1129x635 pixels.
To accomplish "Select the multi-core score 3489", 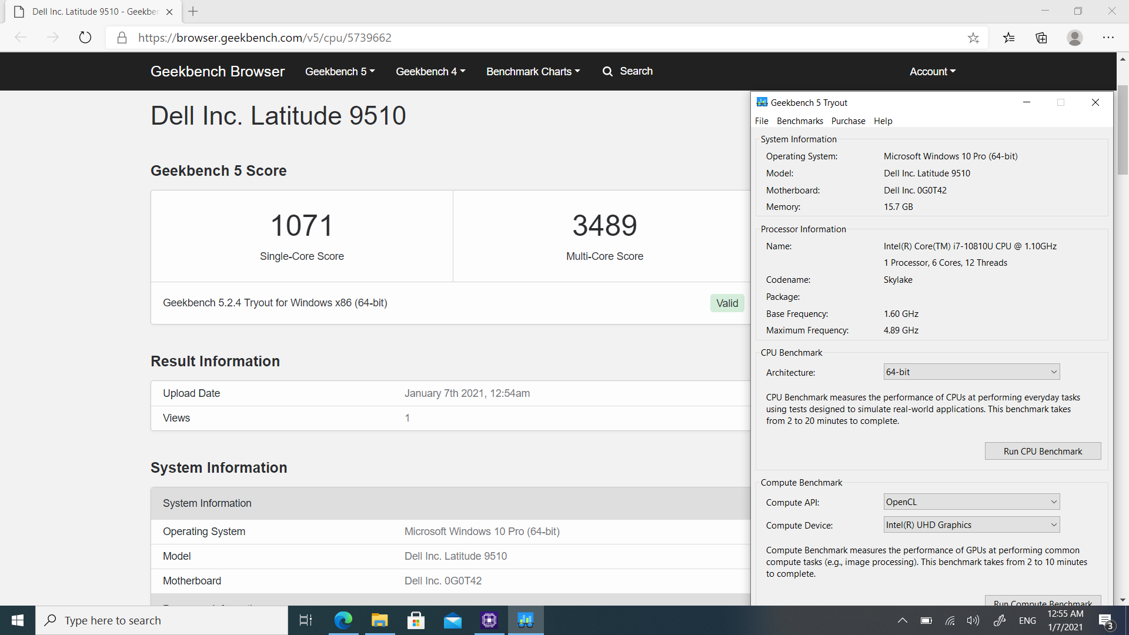I will point(604,225).
